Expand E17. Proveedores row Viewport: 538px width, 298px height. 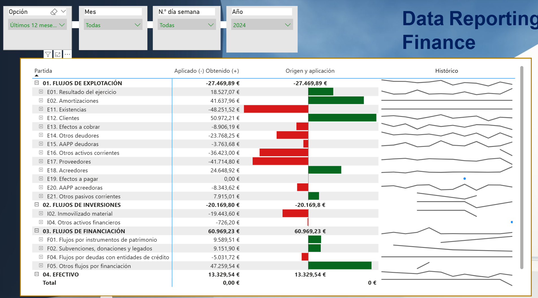tap(41, 161)
